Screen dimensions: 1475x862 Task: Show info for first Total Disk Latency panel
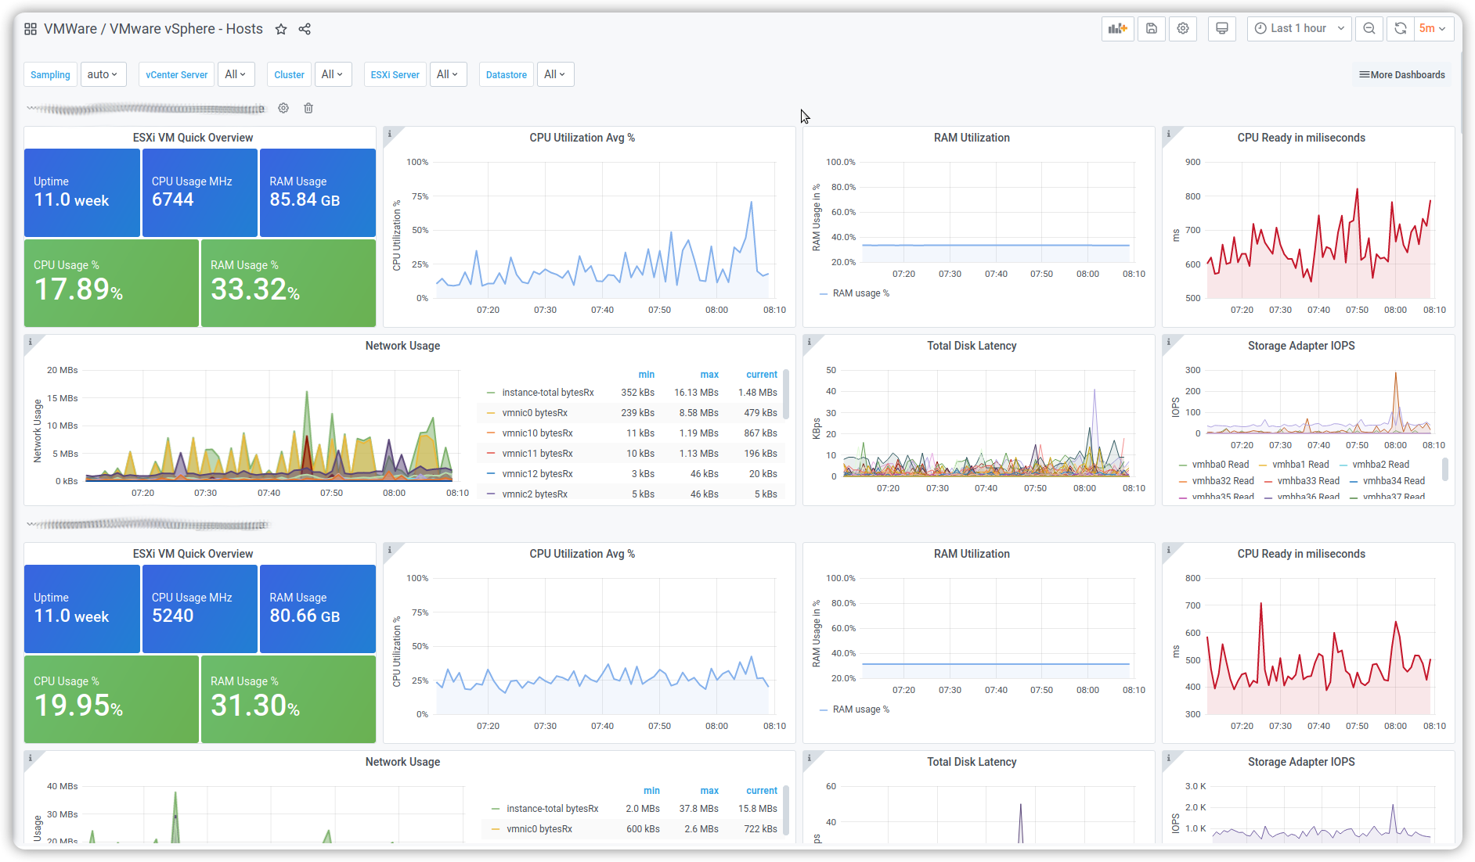point(810,342)
